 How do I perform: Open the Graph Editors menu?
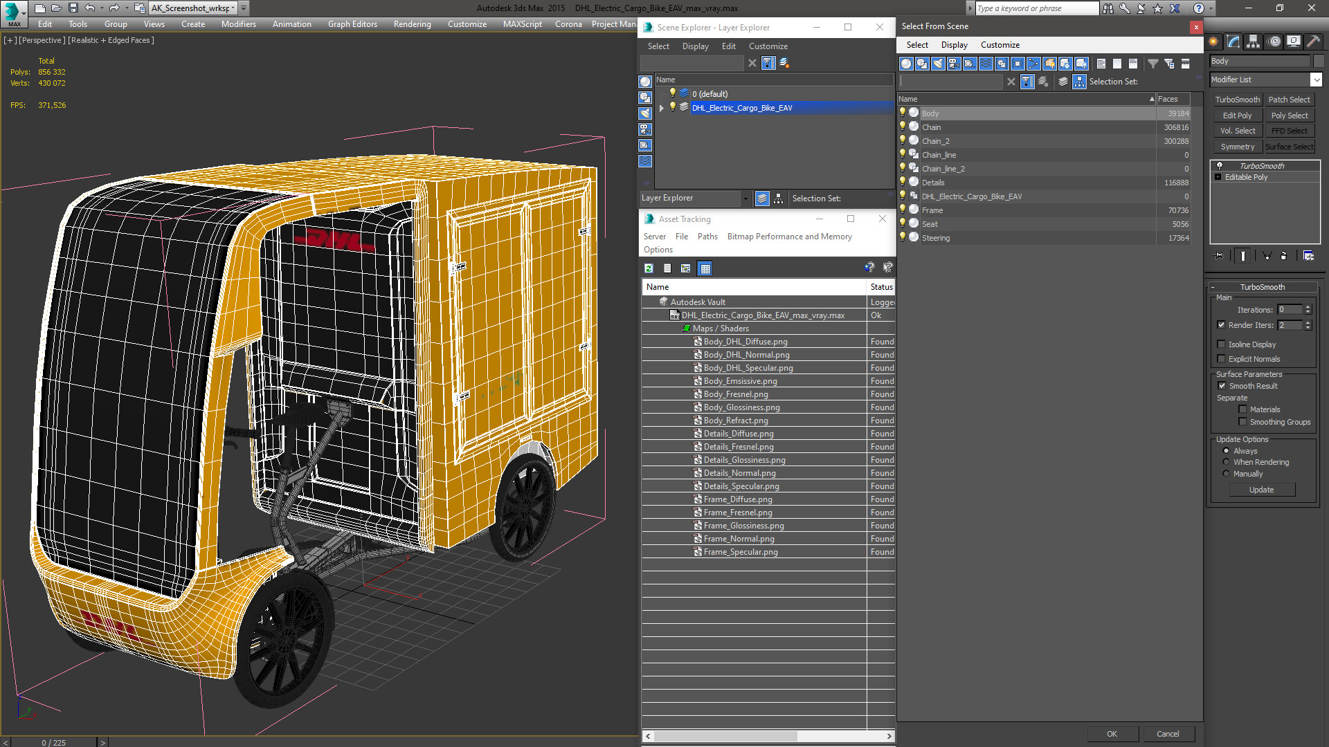point(352,24)
